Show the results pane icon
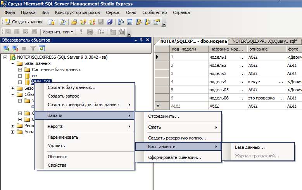The image size is (302, 190). point(35,32)
